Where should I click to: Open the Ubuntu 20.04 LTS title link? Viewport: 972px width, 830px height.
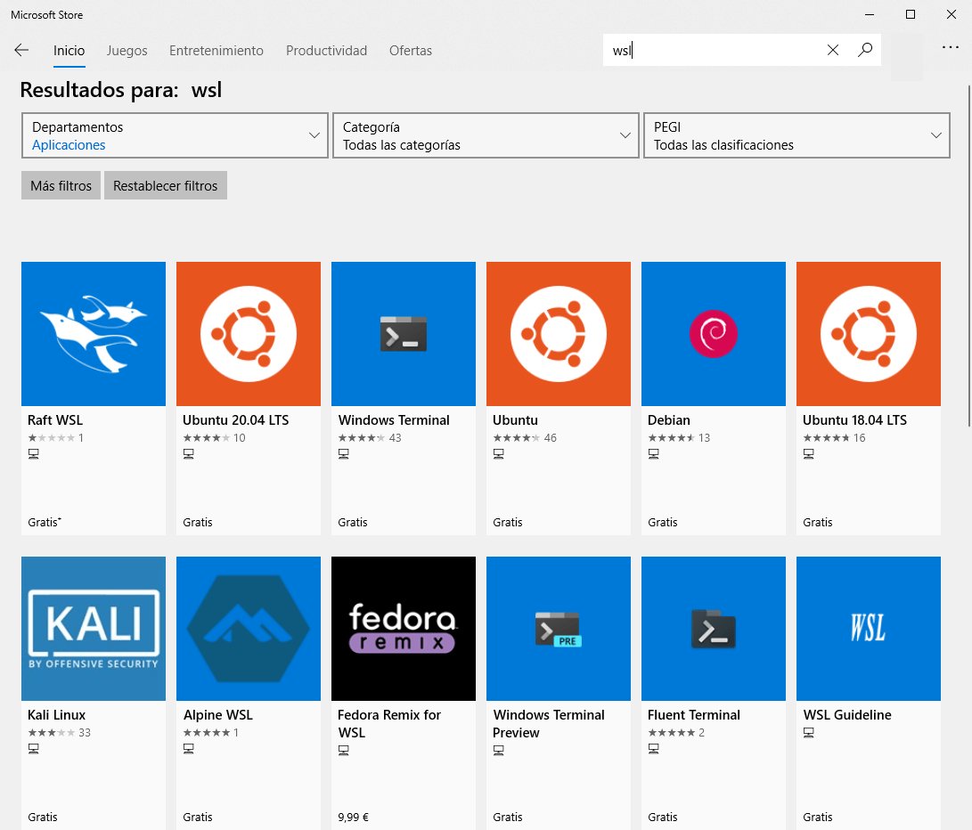(x=235, y=420)
